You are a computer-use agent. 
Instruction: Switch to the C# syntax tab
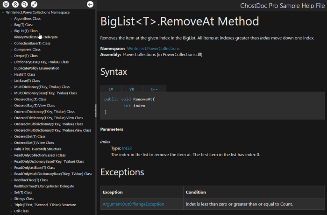coord(111,89)
